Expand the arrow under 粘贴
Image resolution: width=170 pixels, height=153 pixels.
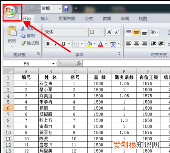[12, 46]
